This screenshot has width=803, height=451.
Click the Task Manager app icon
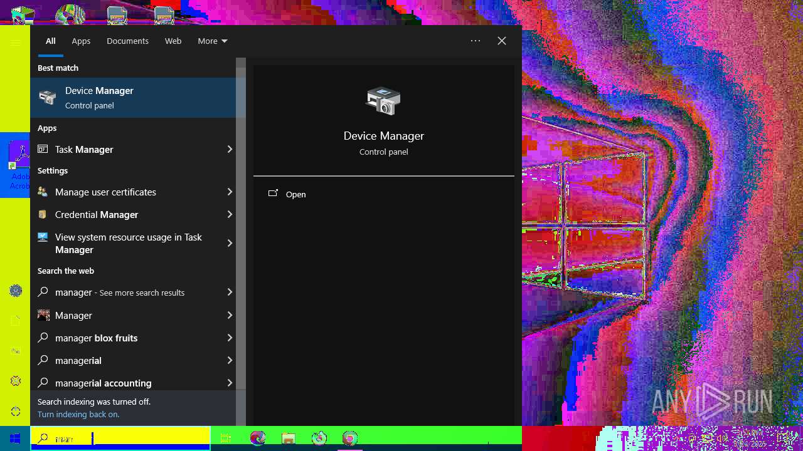[x=43, y=149]
